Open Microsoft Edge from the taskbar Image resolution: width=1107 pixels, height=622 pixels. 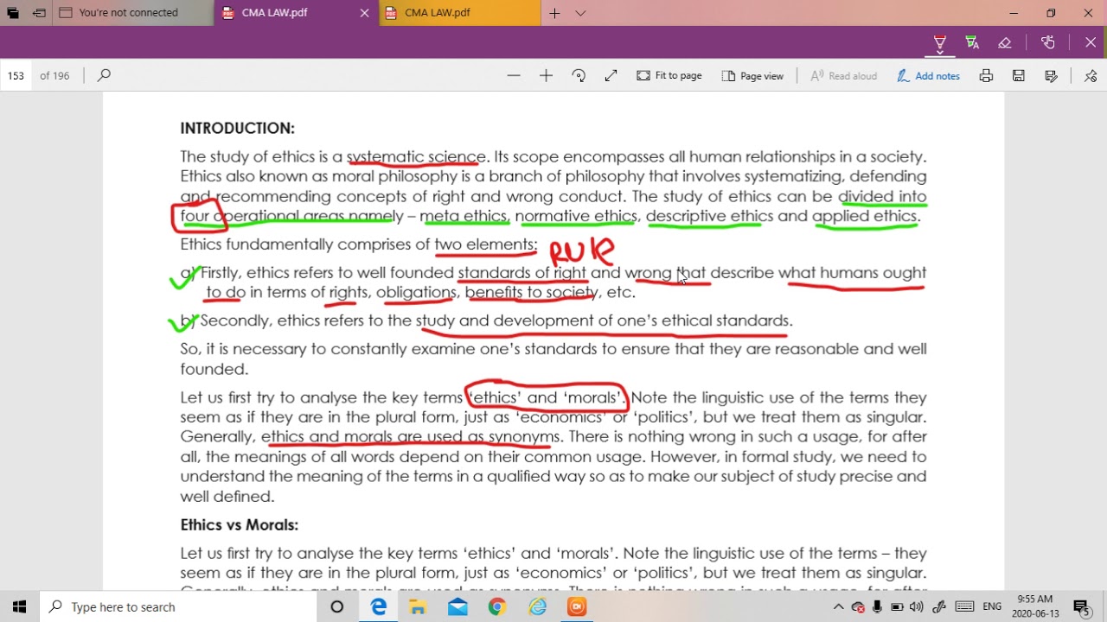379,606
